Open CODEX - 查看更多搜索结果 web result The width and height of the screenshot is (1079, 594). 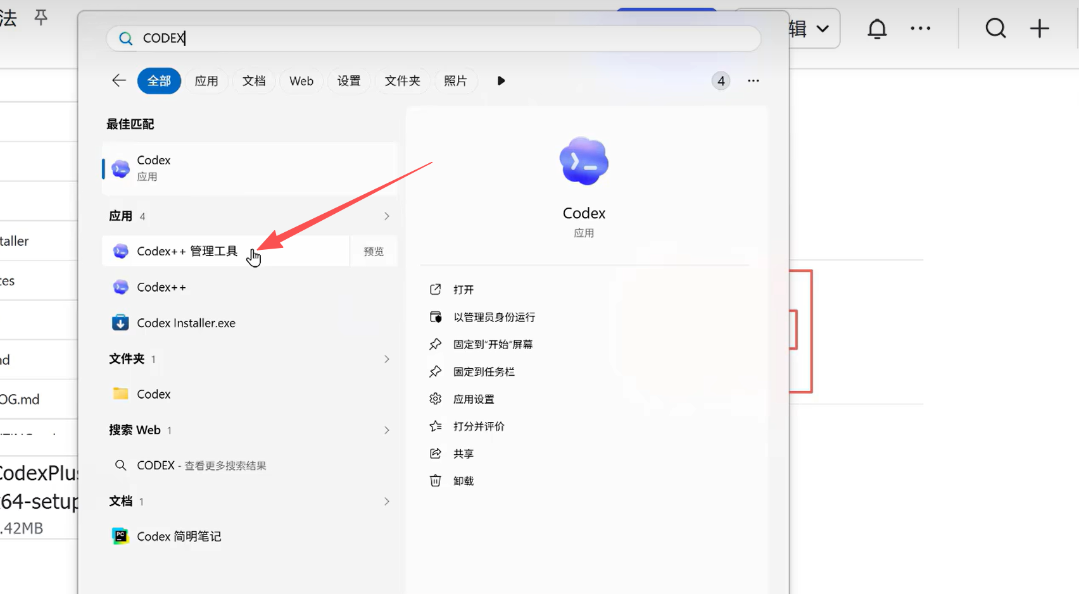click(x=249, y=466)
